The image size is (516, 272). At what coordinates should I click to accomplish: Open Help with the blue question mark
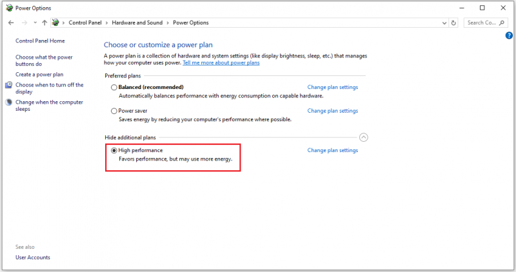pyautogui.click(x=509, y=35)
